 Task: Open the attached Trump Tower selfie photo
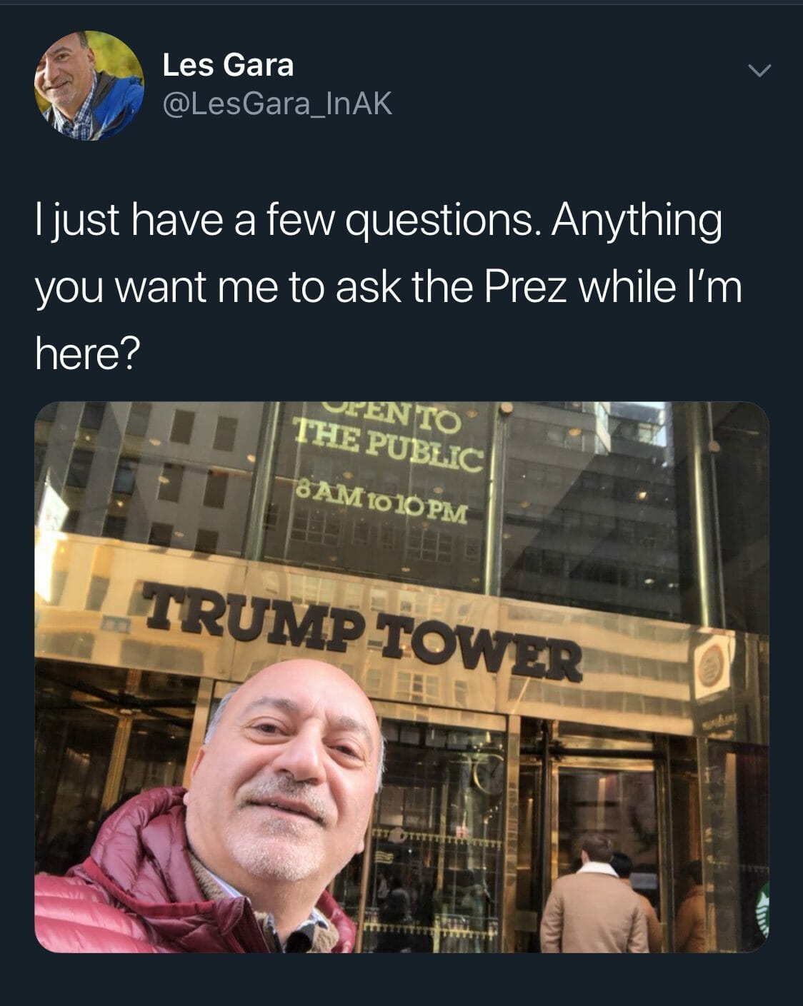pos(401,677)
